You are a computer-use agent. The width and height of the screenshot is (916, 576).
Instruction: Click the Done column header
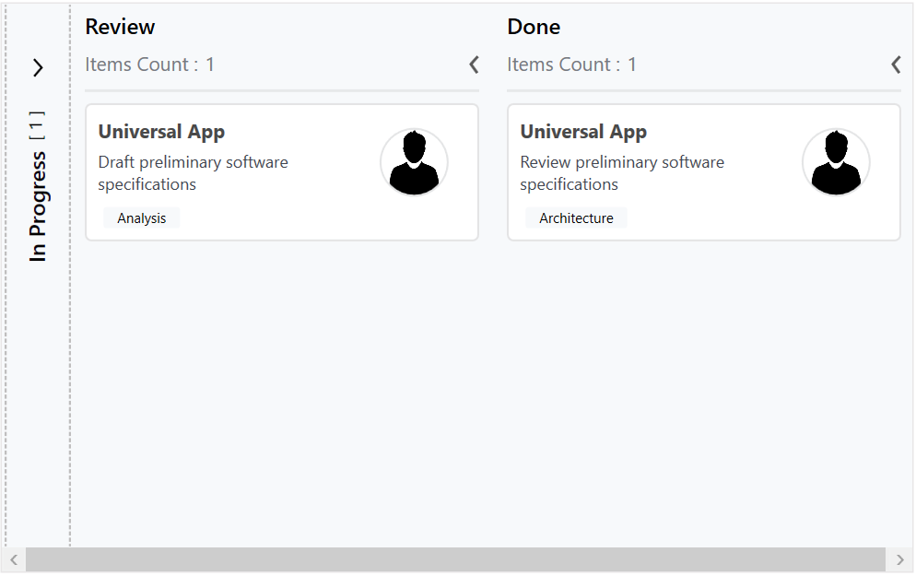534,27
